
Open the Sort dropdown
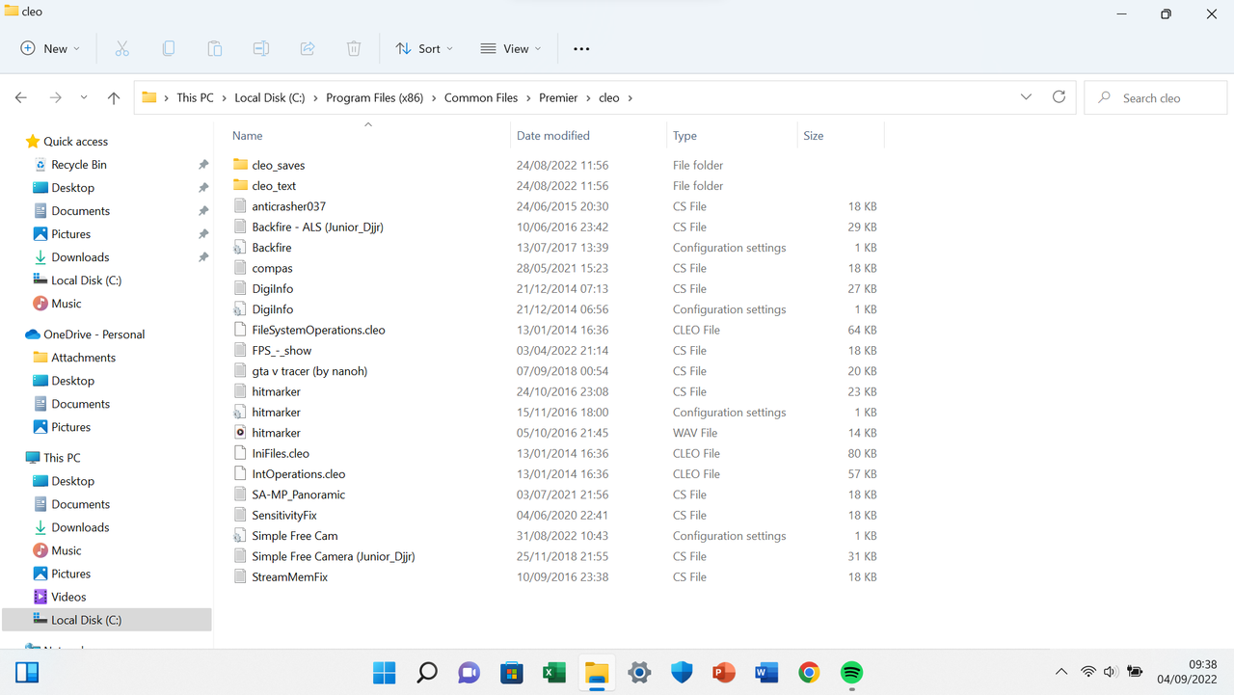pos(424,48)
